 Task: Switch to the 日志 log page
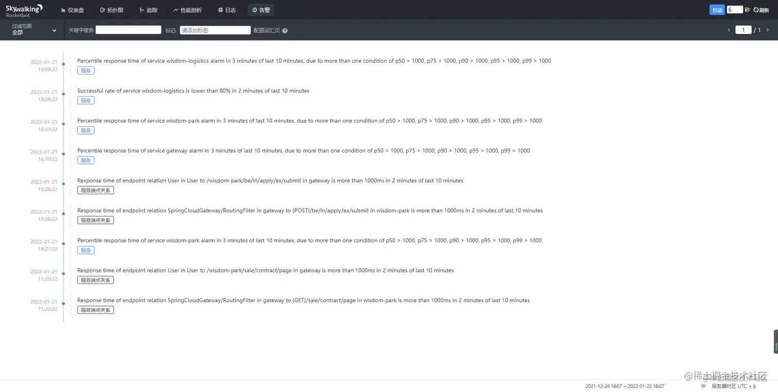point(227,10)
